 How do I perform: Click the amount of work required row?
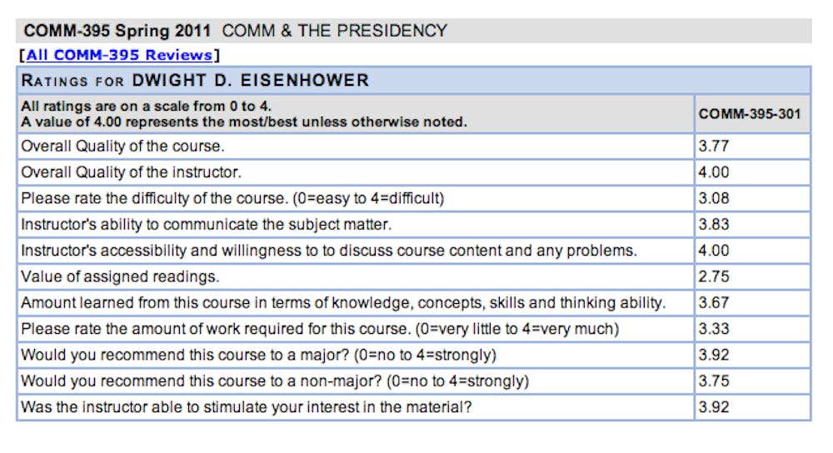point(320,329)
